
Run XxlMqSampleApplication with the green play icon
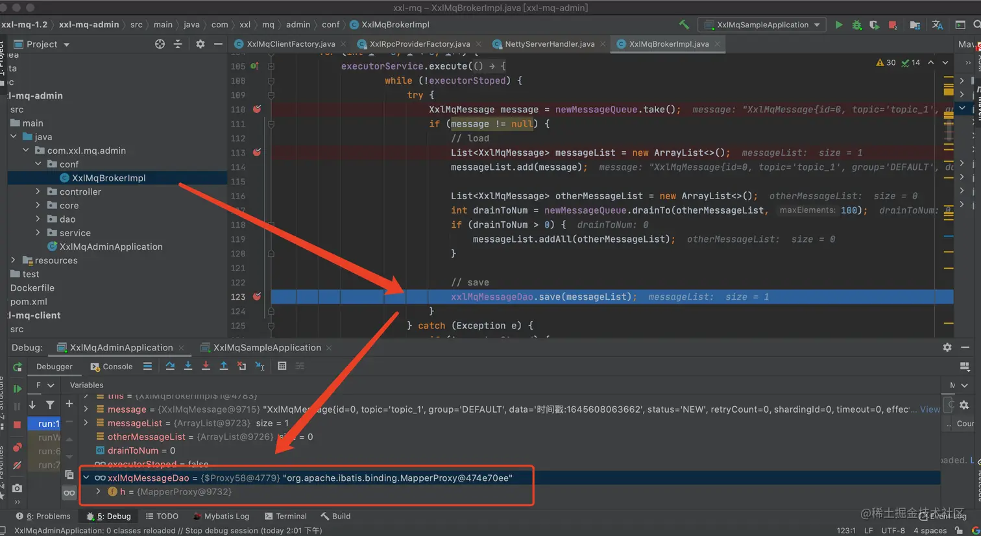839,25
